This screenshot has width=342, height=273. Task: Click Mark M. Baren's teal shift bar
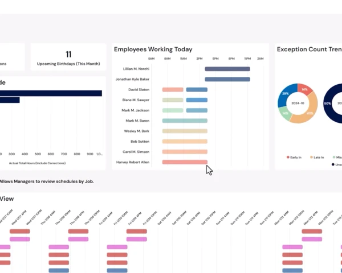[x=185, y=121]
